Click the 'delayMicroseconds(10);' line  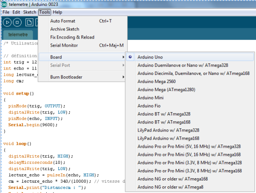pyautogui.click(x=37, y=162)
